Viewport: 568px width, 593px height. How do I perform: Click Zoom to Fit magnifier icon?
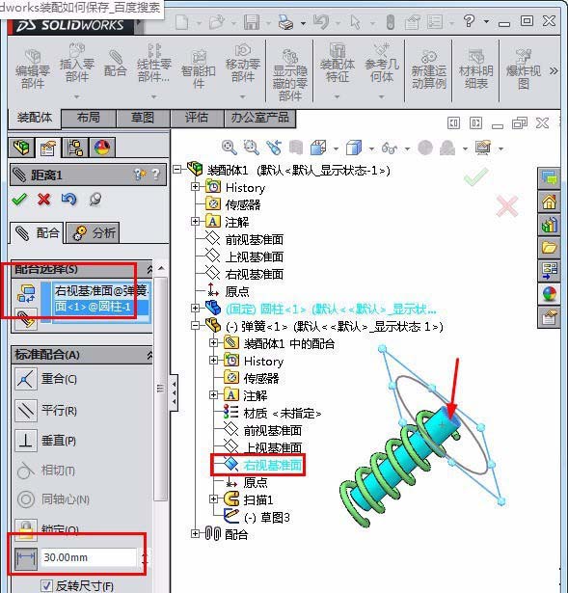230,148
